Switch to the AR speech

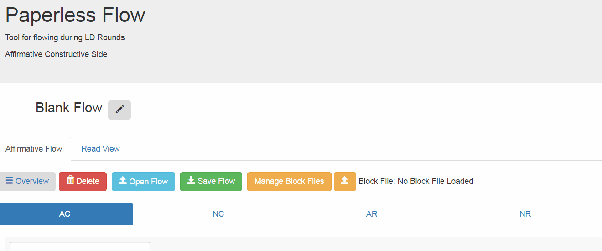pyautogui.click(x=372, y=214)
